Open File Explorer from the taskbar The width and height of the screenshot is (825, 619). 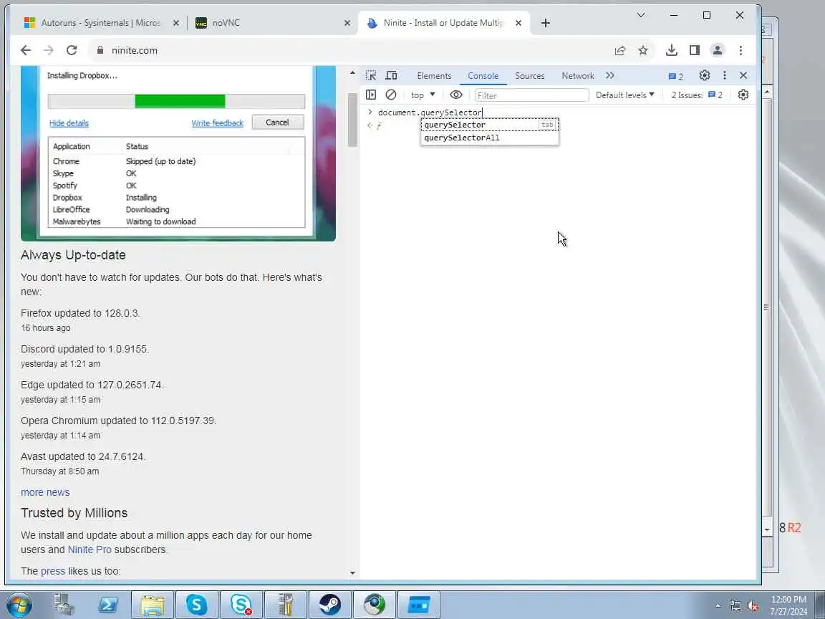coord(153,604)
